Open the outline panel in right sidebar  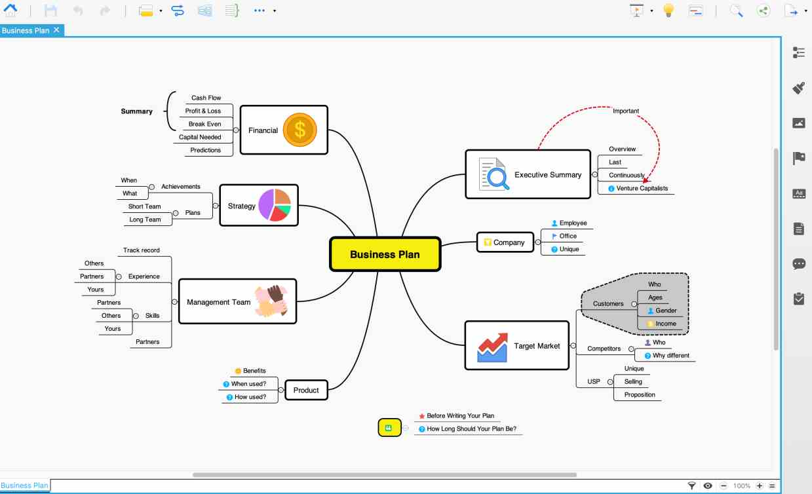point(798,52)
